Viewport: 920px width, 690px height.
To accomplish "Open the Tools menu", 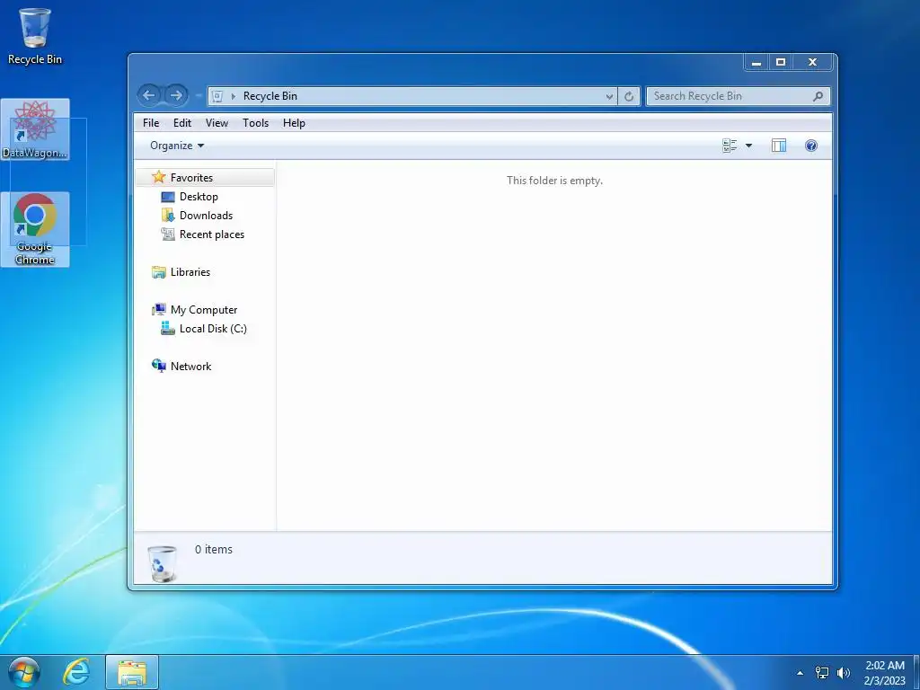I will tap(255, 122).
